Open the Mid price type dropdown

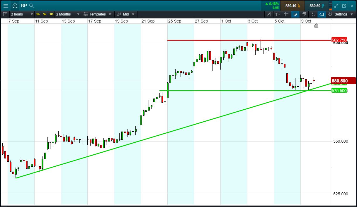pyautogui.click(x=125, y=14)
